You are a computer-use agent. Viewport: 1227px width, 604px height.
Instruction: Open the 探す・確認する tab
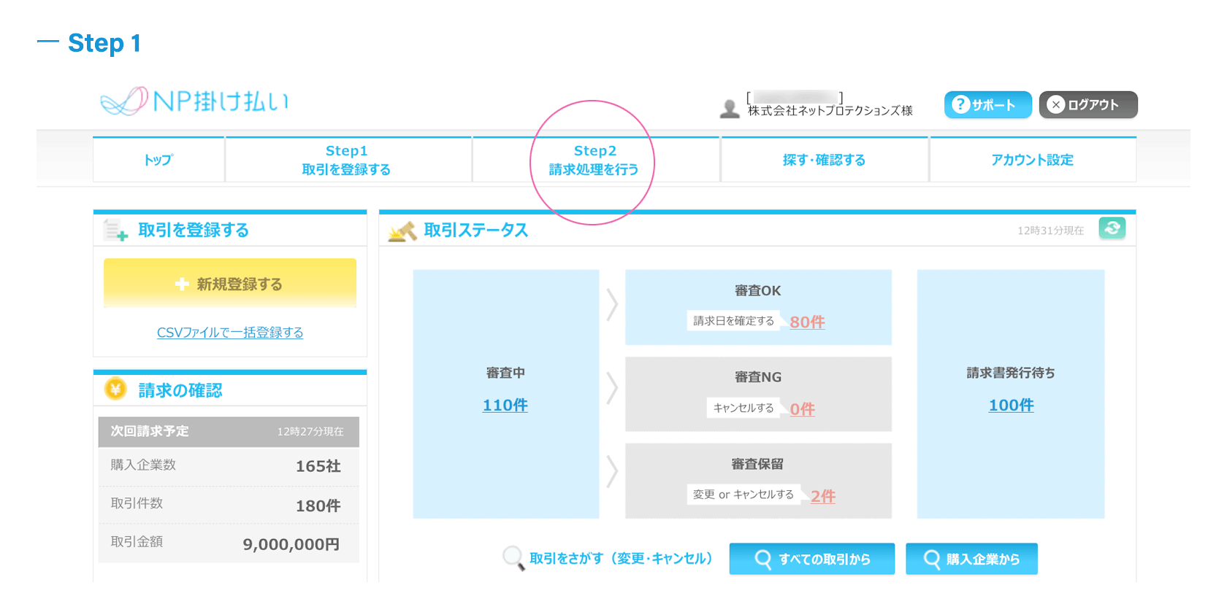[824, 160]
